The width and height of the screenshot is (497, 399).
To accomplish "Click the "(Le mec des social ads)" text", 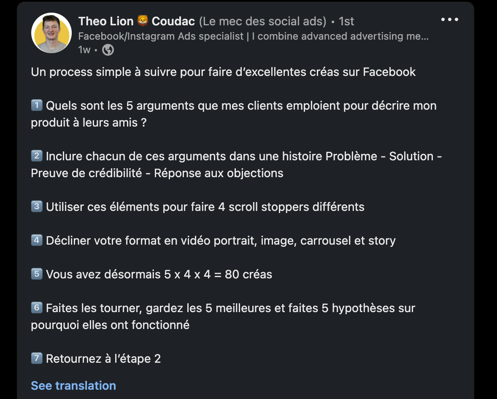I will tap(262, 21).
